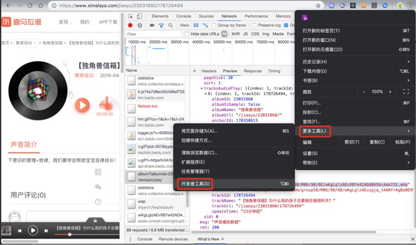Skip to previous track in bottom player
Viewport: 416px width, 245px height.
tap(20, 230)
